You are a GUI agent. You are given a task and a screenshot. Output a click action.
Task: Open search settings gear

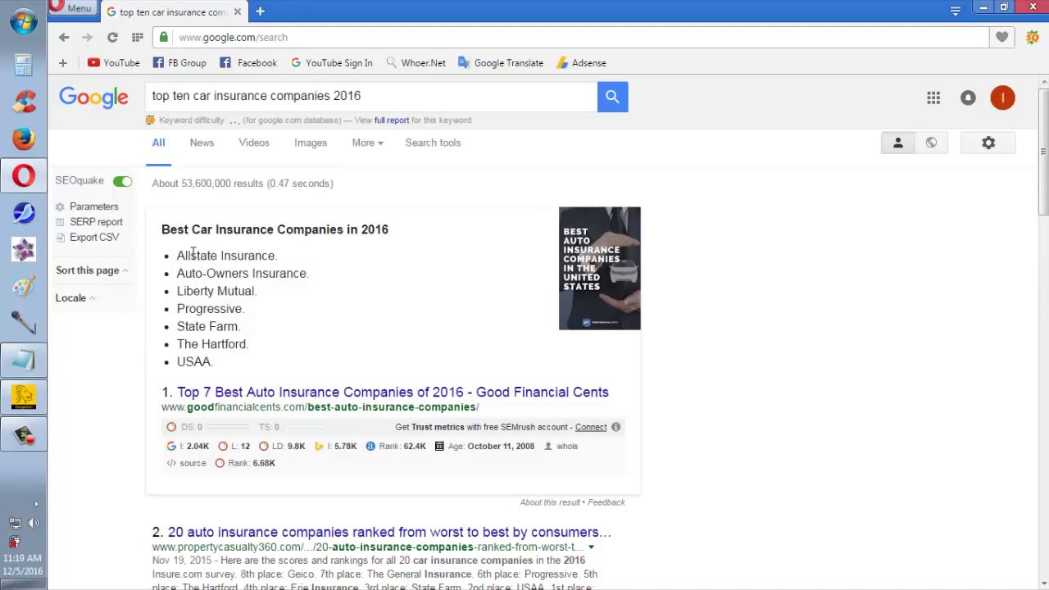[x=988, y=143]
